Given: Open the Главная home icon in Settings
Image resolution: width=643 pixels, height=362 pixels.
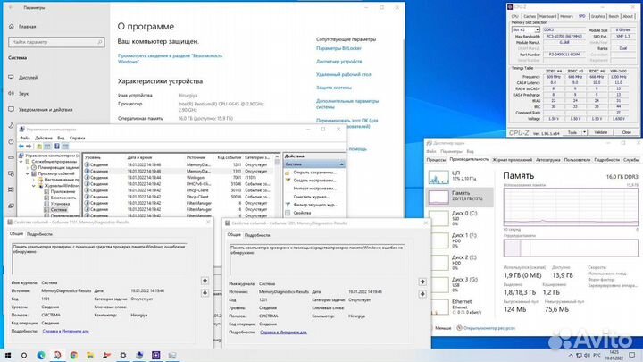Looking at the screenshot, I should click(11, 27).
